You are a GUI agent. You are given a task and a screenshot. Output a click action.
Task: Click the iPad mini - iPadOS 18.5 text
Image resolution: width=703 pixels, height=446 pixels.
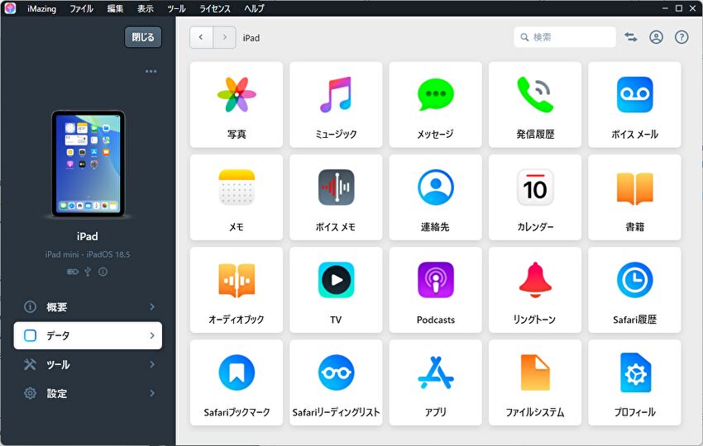tap(88, 254)
